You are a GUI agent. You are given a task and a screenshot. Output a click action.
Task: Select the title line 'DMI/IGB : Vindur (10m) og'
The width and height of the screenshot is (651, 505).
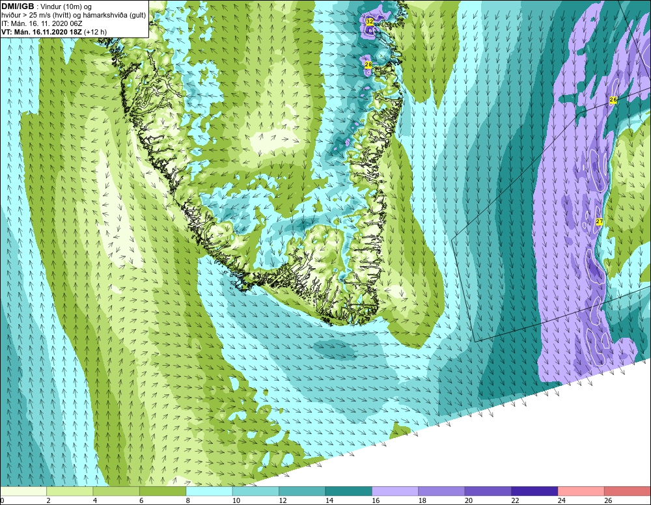click(x=46, y=7)
